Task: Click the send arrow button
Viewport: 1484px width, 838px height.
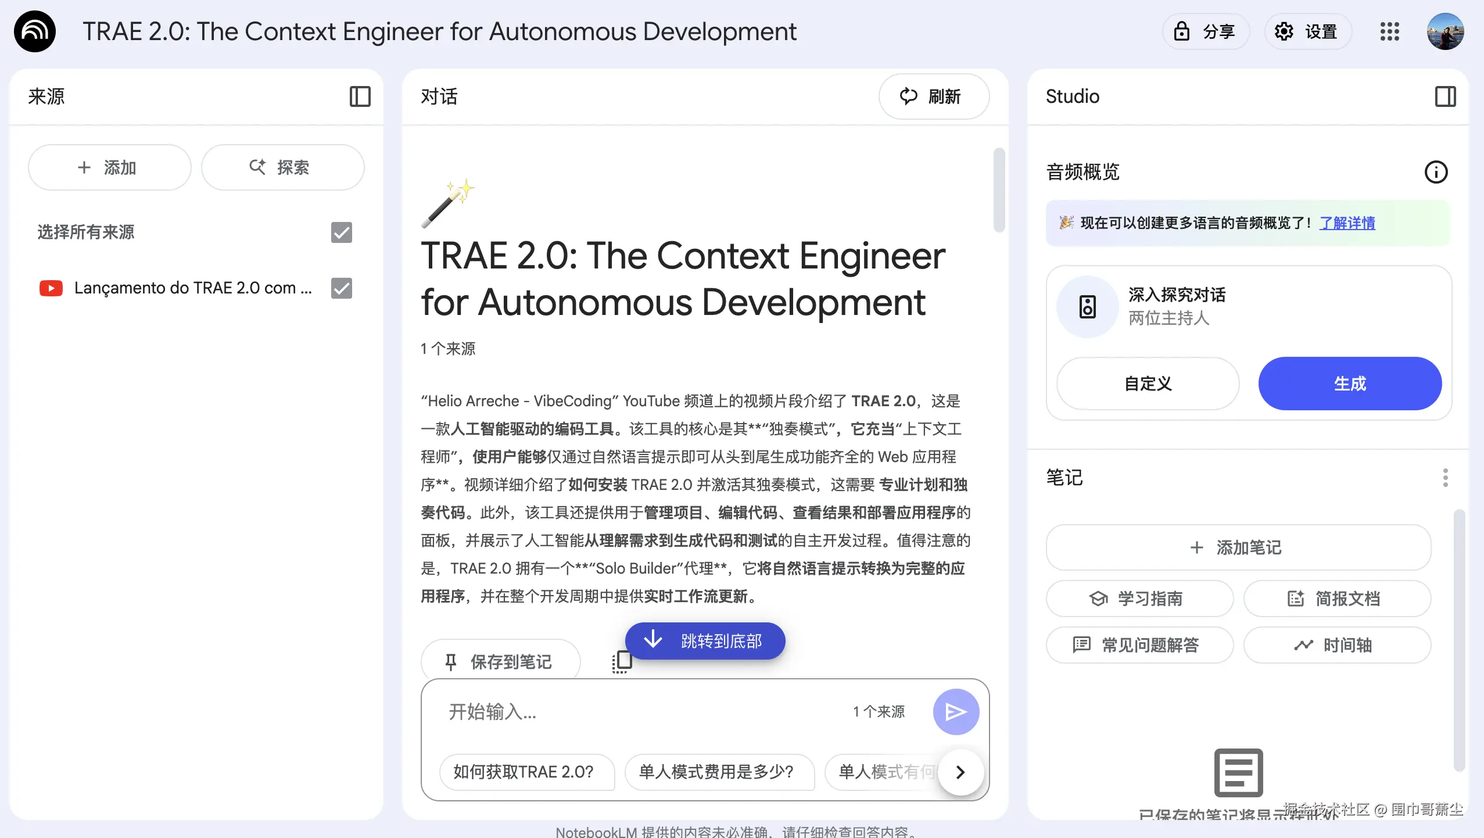Action: tap(956, 711)
